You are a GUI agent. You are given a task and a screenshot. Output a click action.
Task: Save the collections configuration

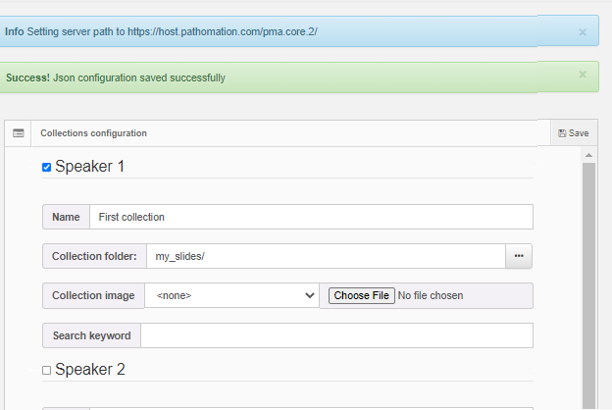(x=573, y=133)
